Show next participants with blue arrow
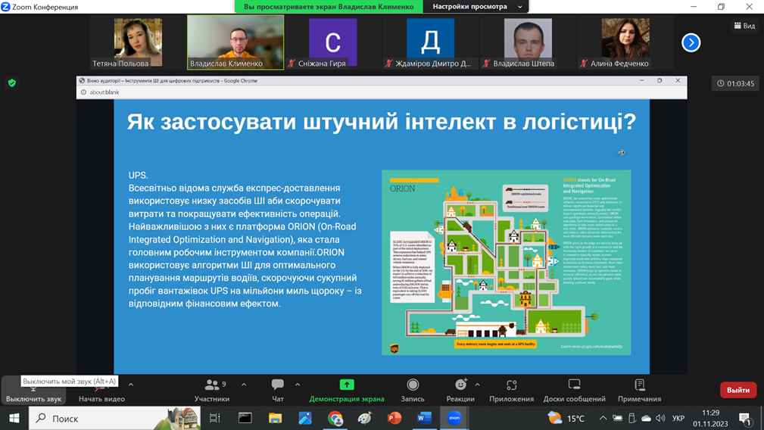The height and width of the screenshot is (430, 764). [x=691, y=43]
